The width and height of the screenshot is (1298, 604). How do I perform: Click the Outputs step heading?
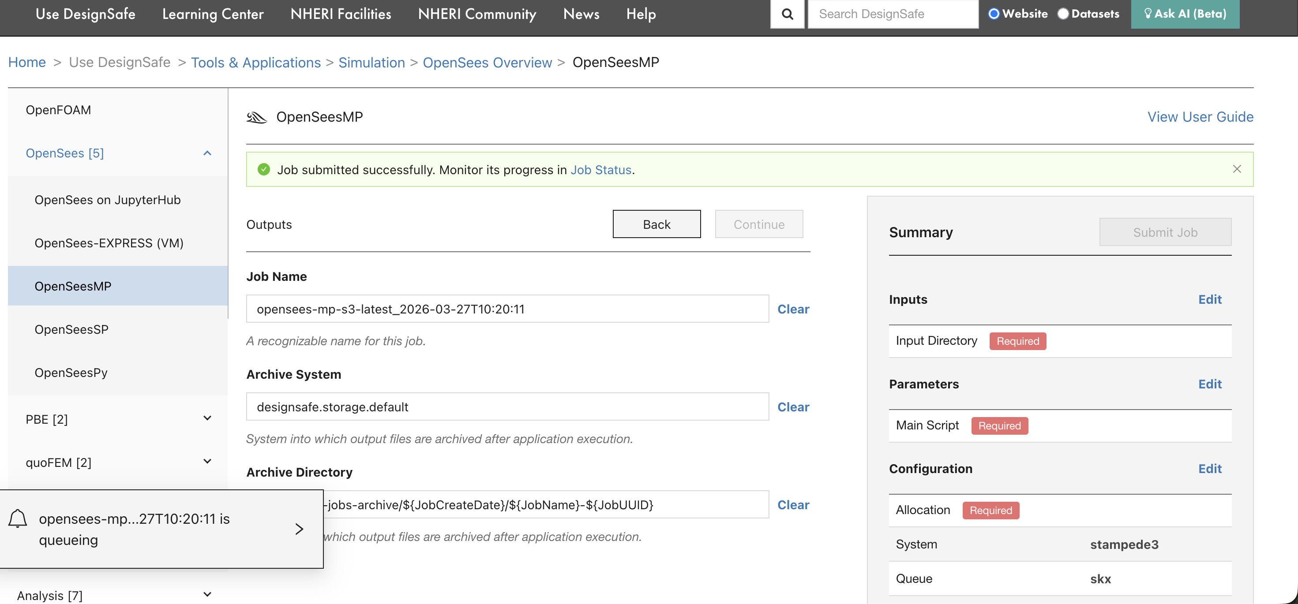(269, 224)
